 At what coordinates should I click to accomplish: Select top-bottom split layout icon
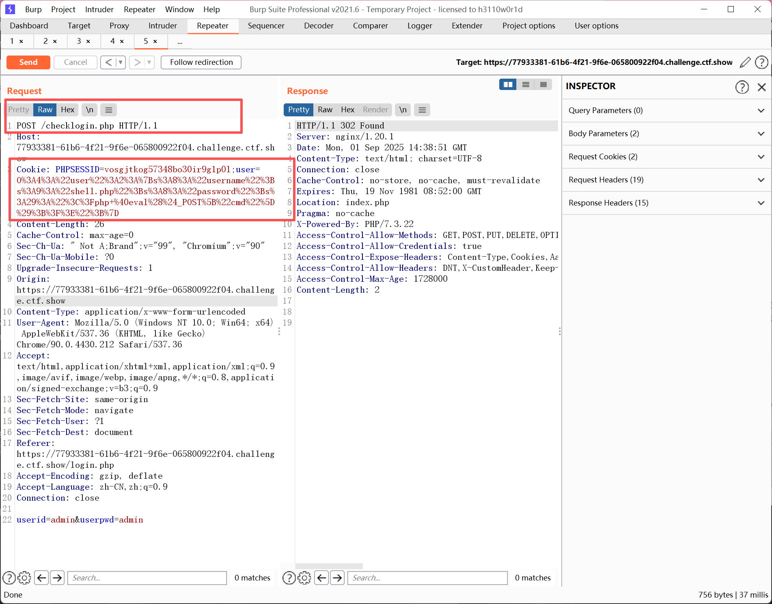tap(526, 84)
